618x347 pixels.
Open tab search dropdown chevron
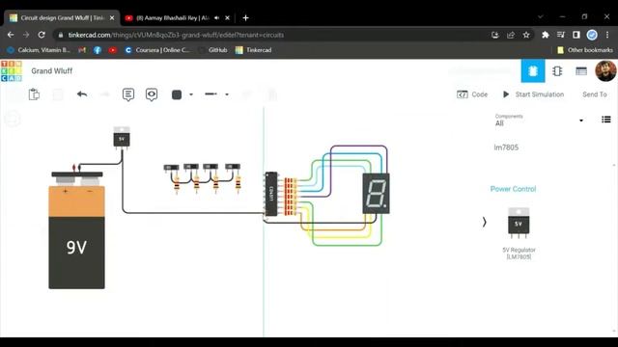[x=541, y=17]
